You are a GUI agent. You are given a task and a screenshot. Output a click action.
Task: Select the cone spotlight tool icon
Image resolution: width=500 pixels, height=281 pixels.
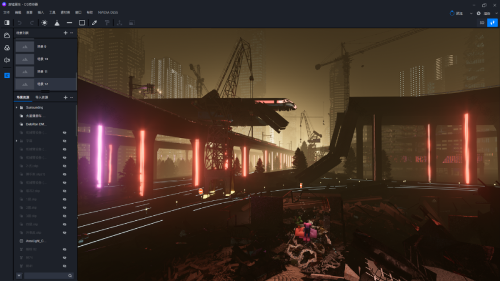57,23
